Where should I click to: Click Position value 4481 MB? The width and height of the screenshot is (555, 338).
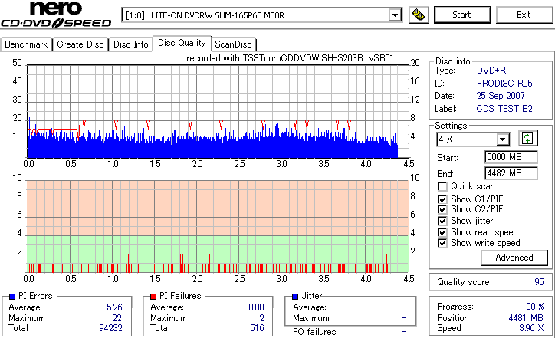(x=526, y=318)
